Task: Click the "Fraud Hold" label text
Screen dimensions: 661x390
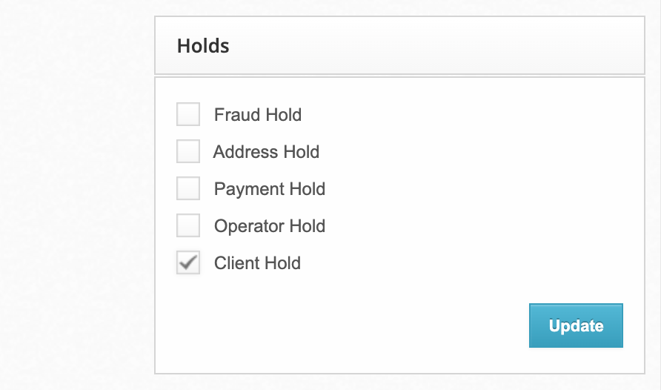Action: coord(258,115)
